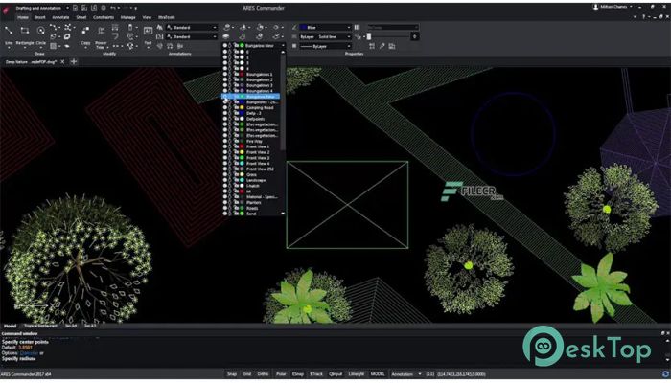
Task: Click the transparency layers icon in Properties
Action: 358,36
